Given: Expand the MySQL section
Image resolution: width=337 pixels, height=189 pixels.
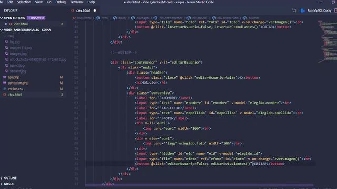Looking at the screenshot, I should pos(8,184).
